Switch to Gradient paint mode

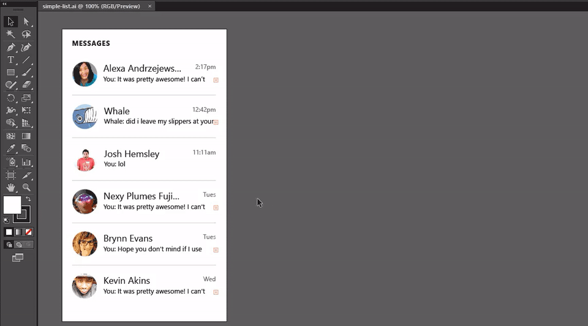pyautogui.click(x=19, y=232)
